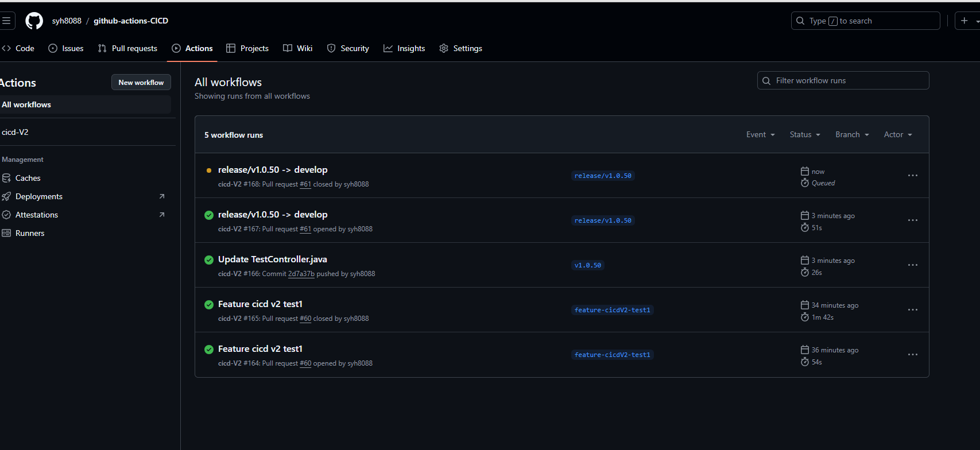Click feature-cicdV2-test1 label on run #165
Screen dimensions: 980x450
(613, 310)
